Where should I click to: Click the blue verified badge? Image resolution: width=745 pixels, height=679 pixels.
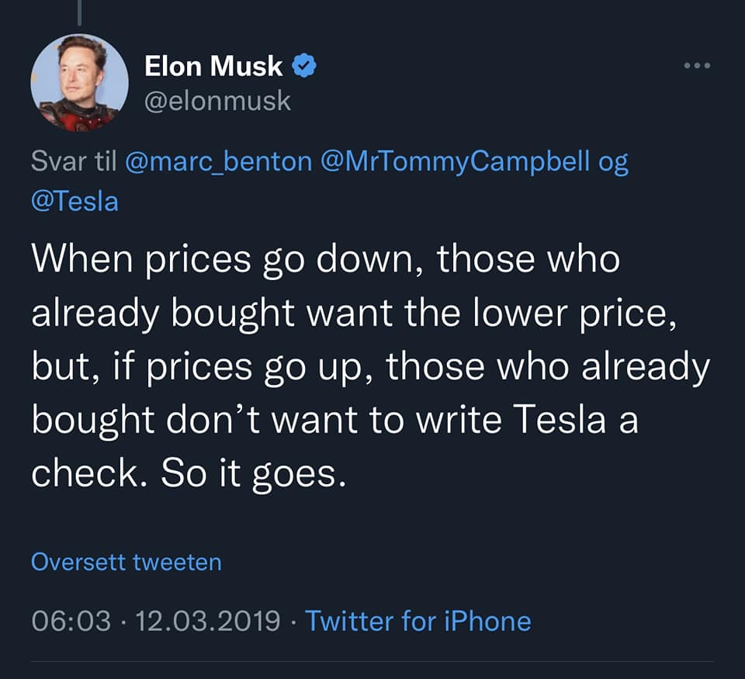[x=304, y=65]
